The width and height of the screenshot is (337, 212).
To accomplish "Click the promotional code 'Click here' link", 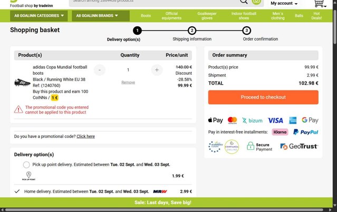I will 85,136.
